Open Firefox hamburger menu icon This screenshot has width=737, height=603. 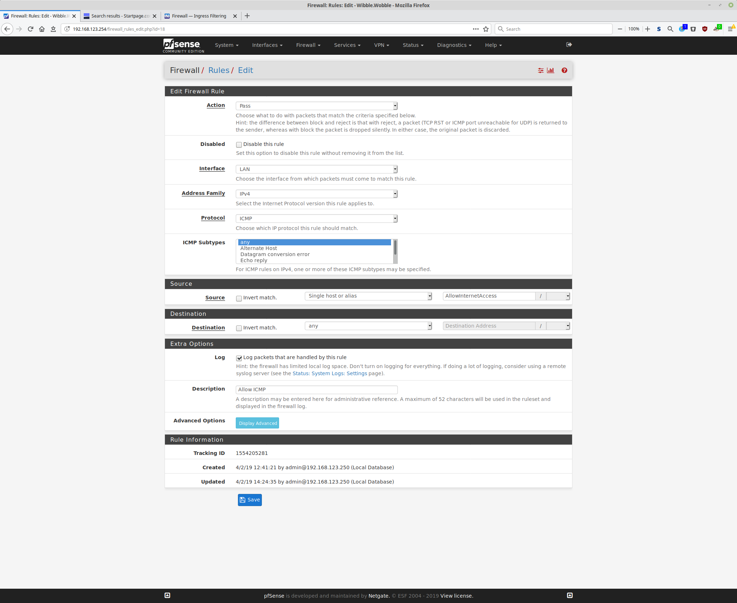tap(730, 29)
